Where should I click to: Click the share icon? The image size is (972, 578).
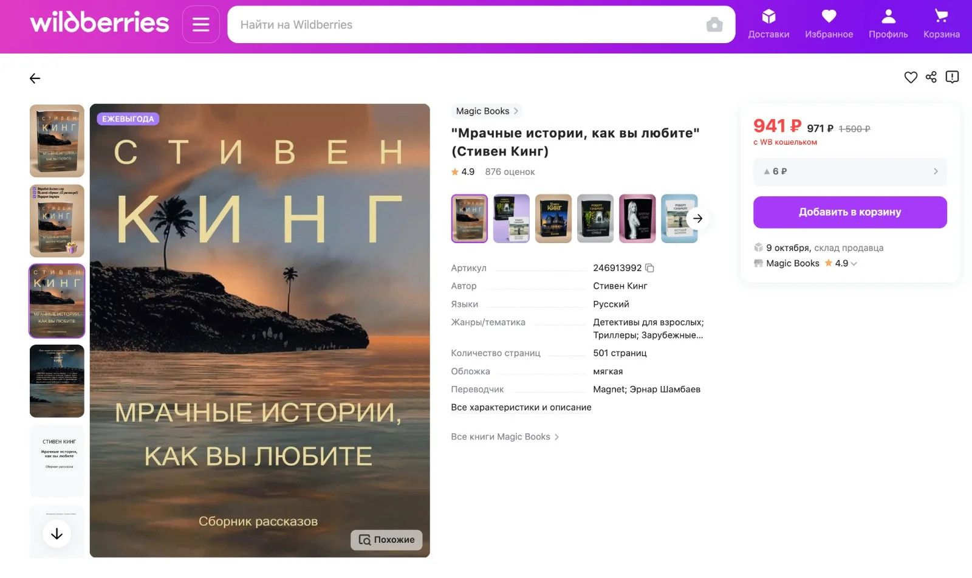click(x=931, y=77)
